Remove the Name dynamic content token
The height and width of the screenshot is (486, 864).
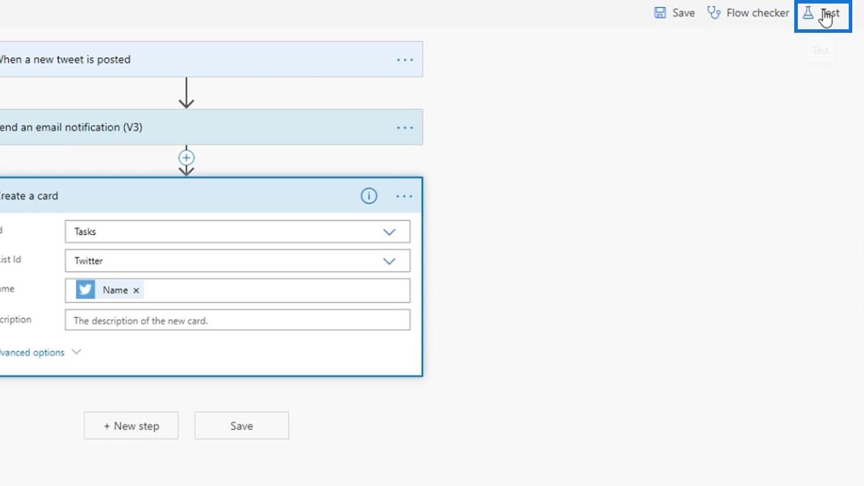tap(136, 291)
